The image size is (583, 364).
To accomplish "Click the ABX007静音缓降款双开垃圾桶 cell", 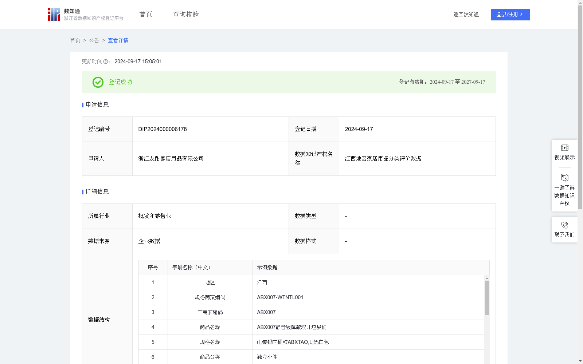I will (x=368, y=327).
